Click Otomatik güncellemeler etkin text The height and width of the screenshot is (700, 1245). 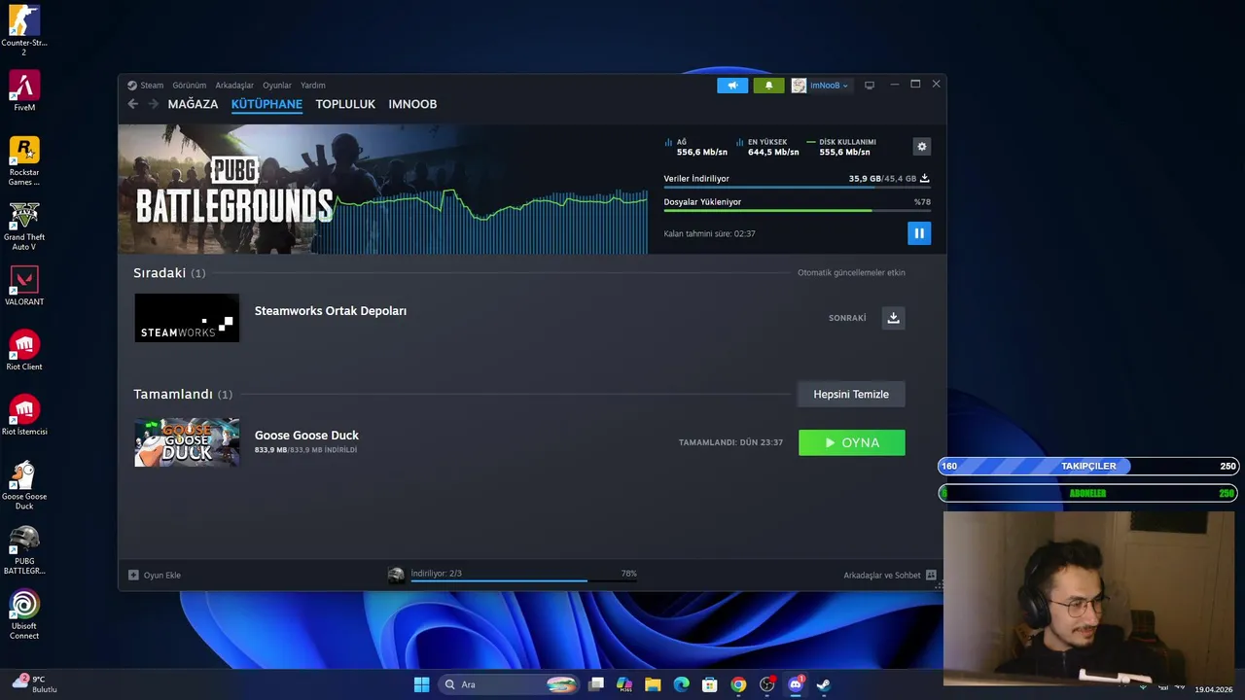(x=851, y=272)
